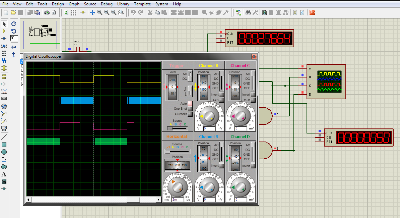Adjust Trigger Source selector slider
This screenshot has width=400, height=218.
[x=178, y=128]
